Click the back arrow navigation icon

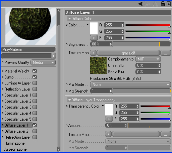(140, 4)
